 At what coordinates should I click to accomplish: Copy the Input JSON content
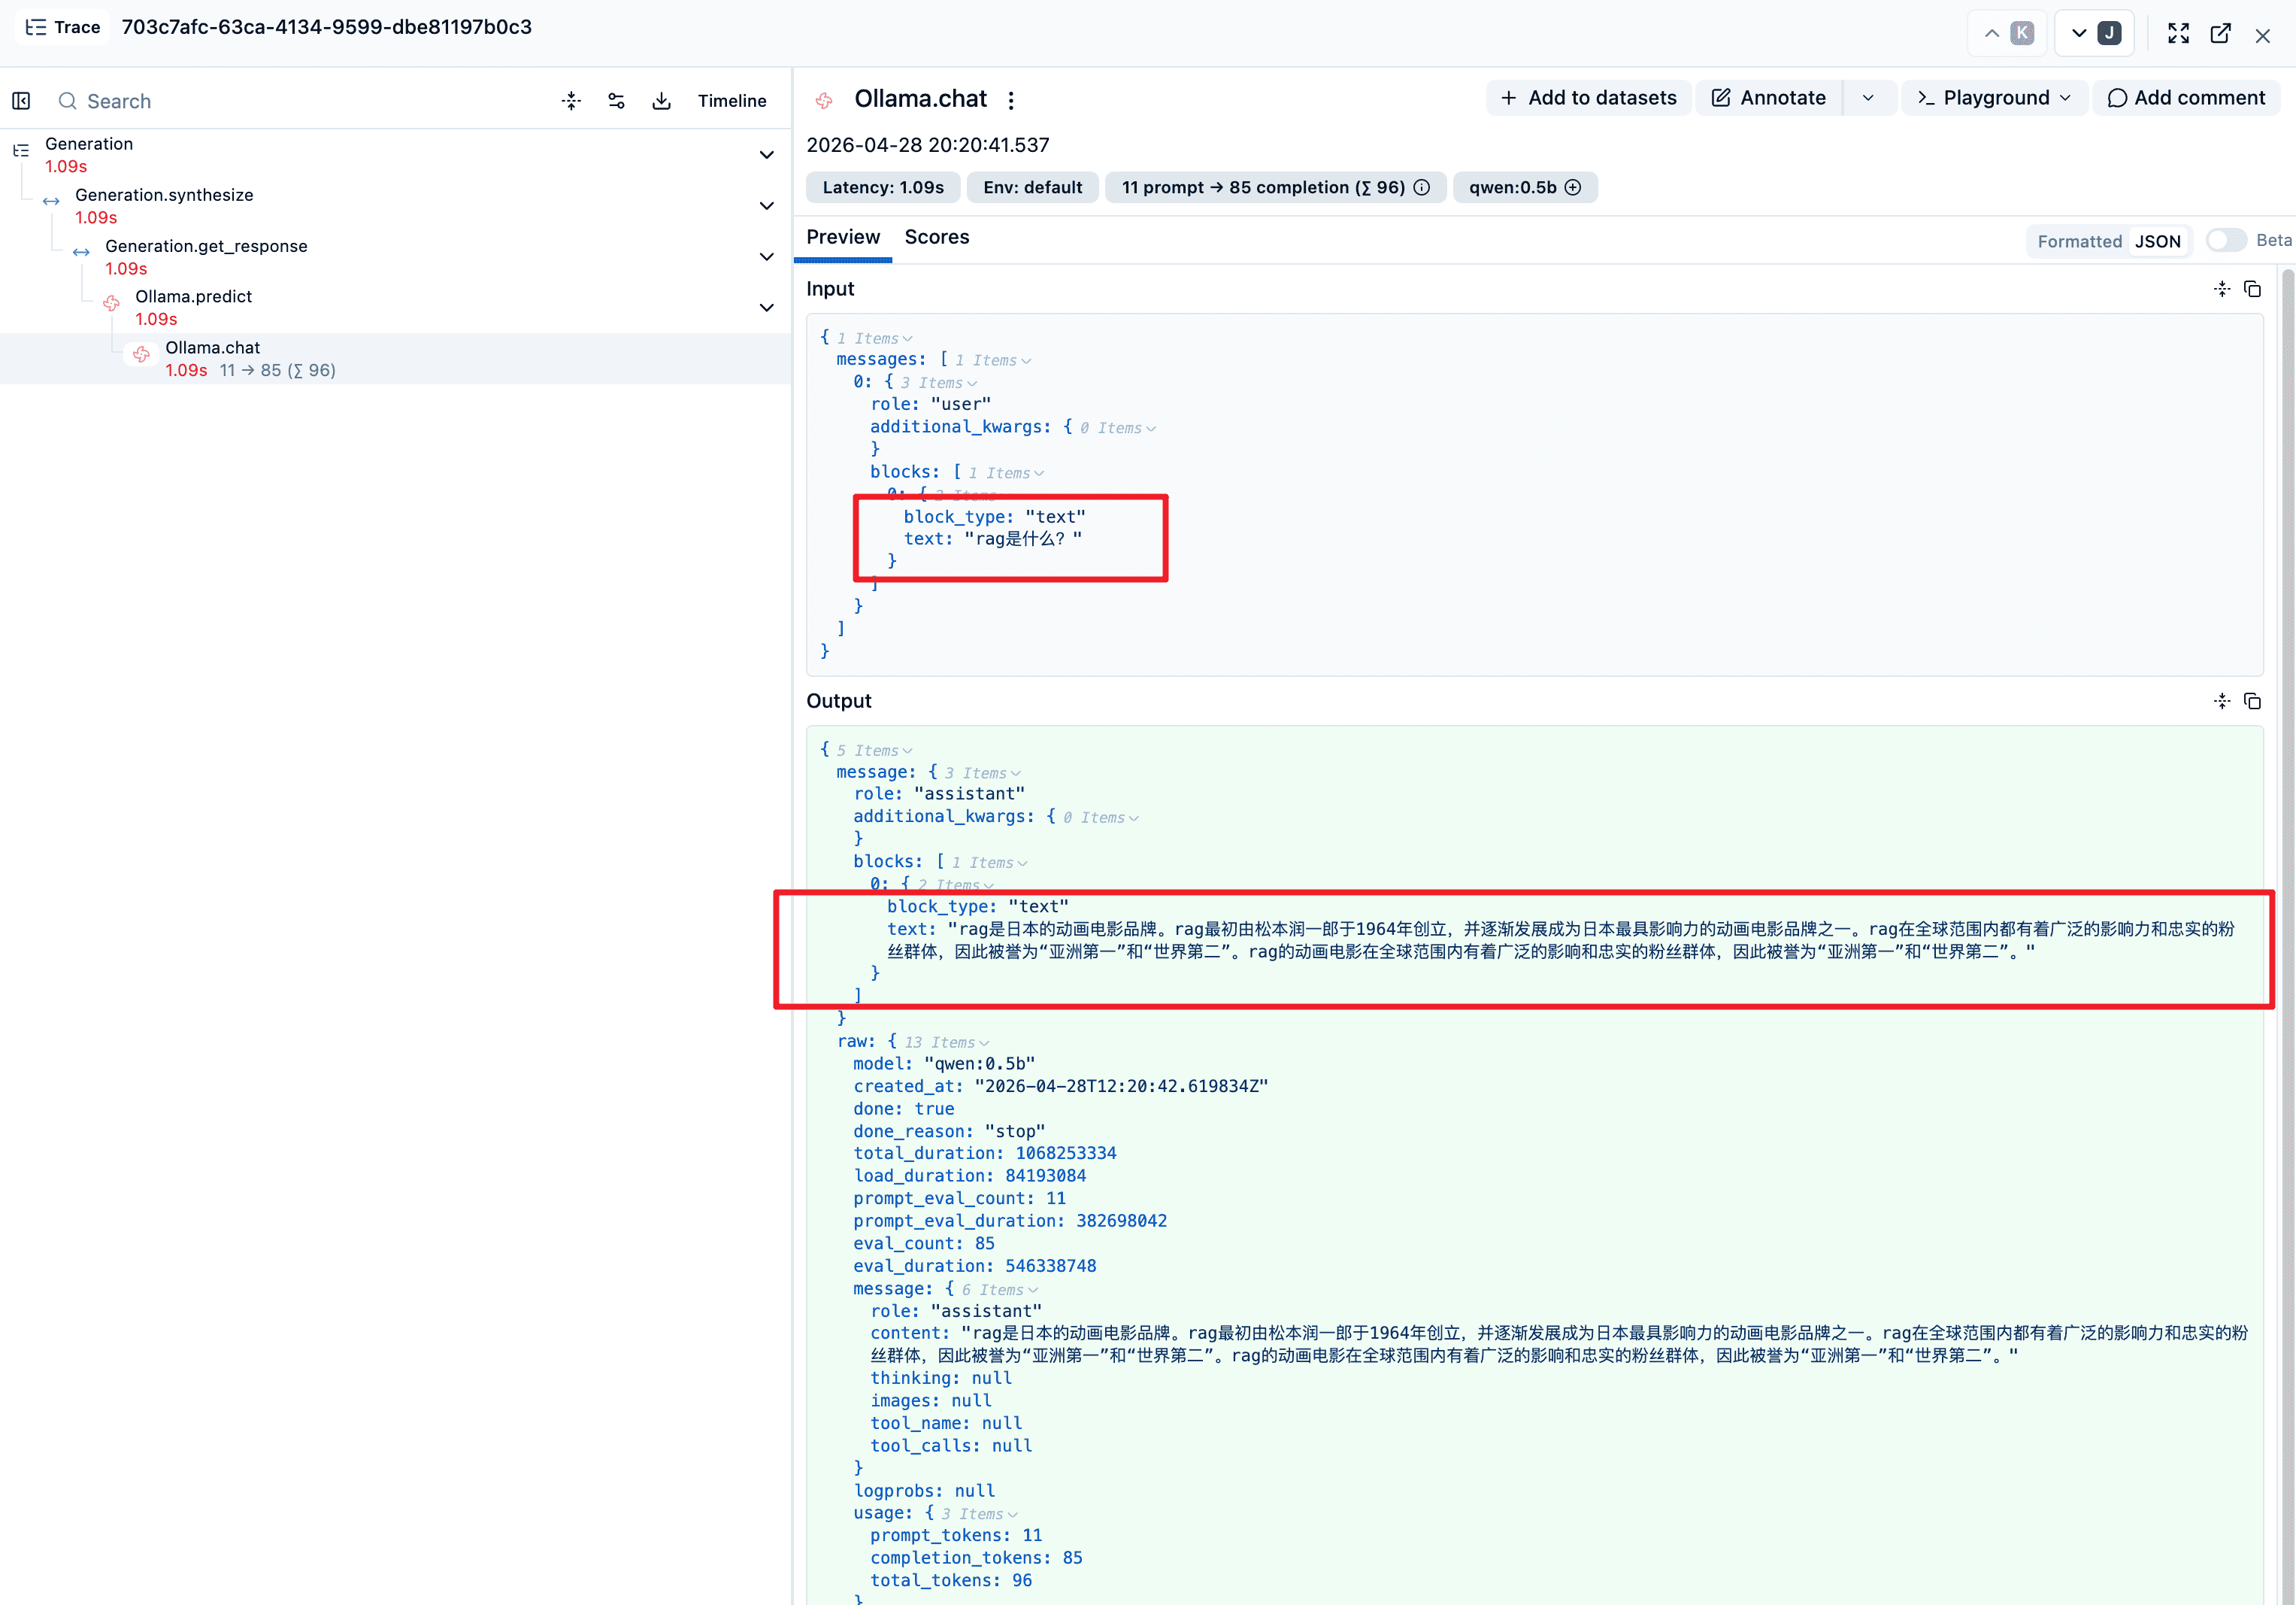tap(2252, 289)
